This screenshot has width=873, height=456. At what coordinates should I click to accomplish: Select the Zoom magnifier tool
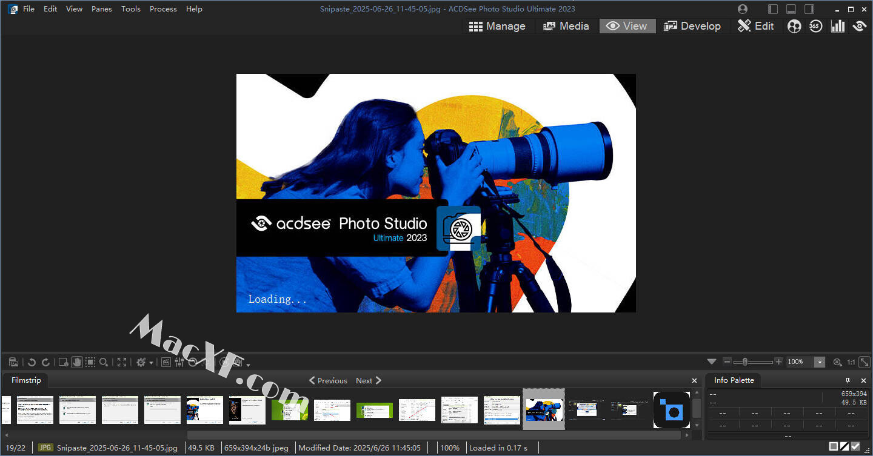(x=104, y=362)
